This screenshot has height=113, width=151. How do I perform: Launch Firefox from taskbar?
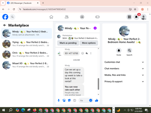pos(35,110)
